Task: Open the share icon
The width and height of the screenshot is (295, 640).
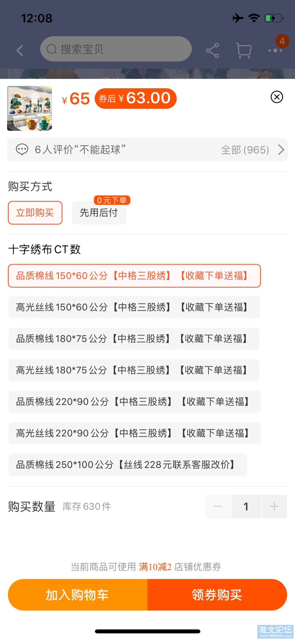Action: click(x=212, y=50)
